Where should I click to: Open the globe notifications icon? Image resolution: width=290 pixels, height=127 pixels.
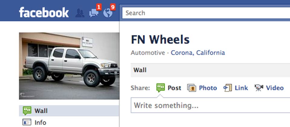108,13
